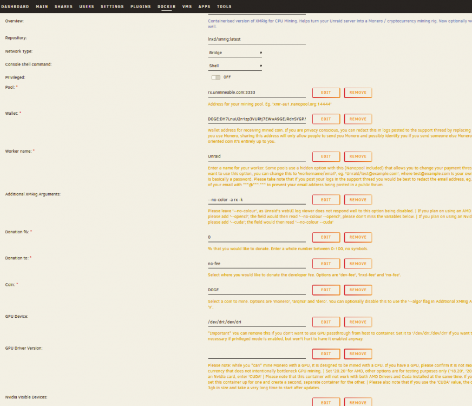Remove the Worker name variable
This screenshot has width=472, height=406.
pyautogui.click(x=358, y=156)
